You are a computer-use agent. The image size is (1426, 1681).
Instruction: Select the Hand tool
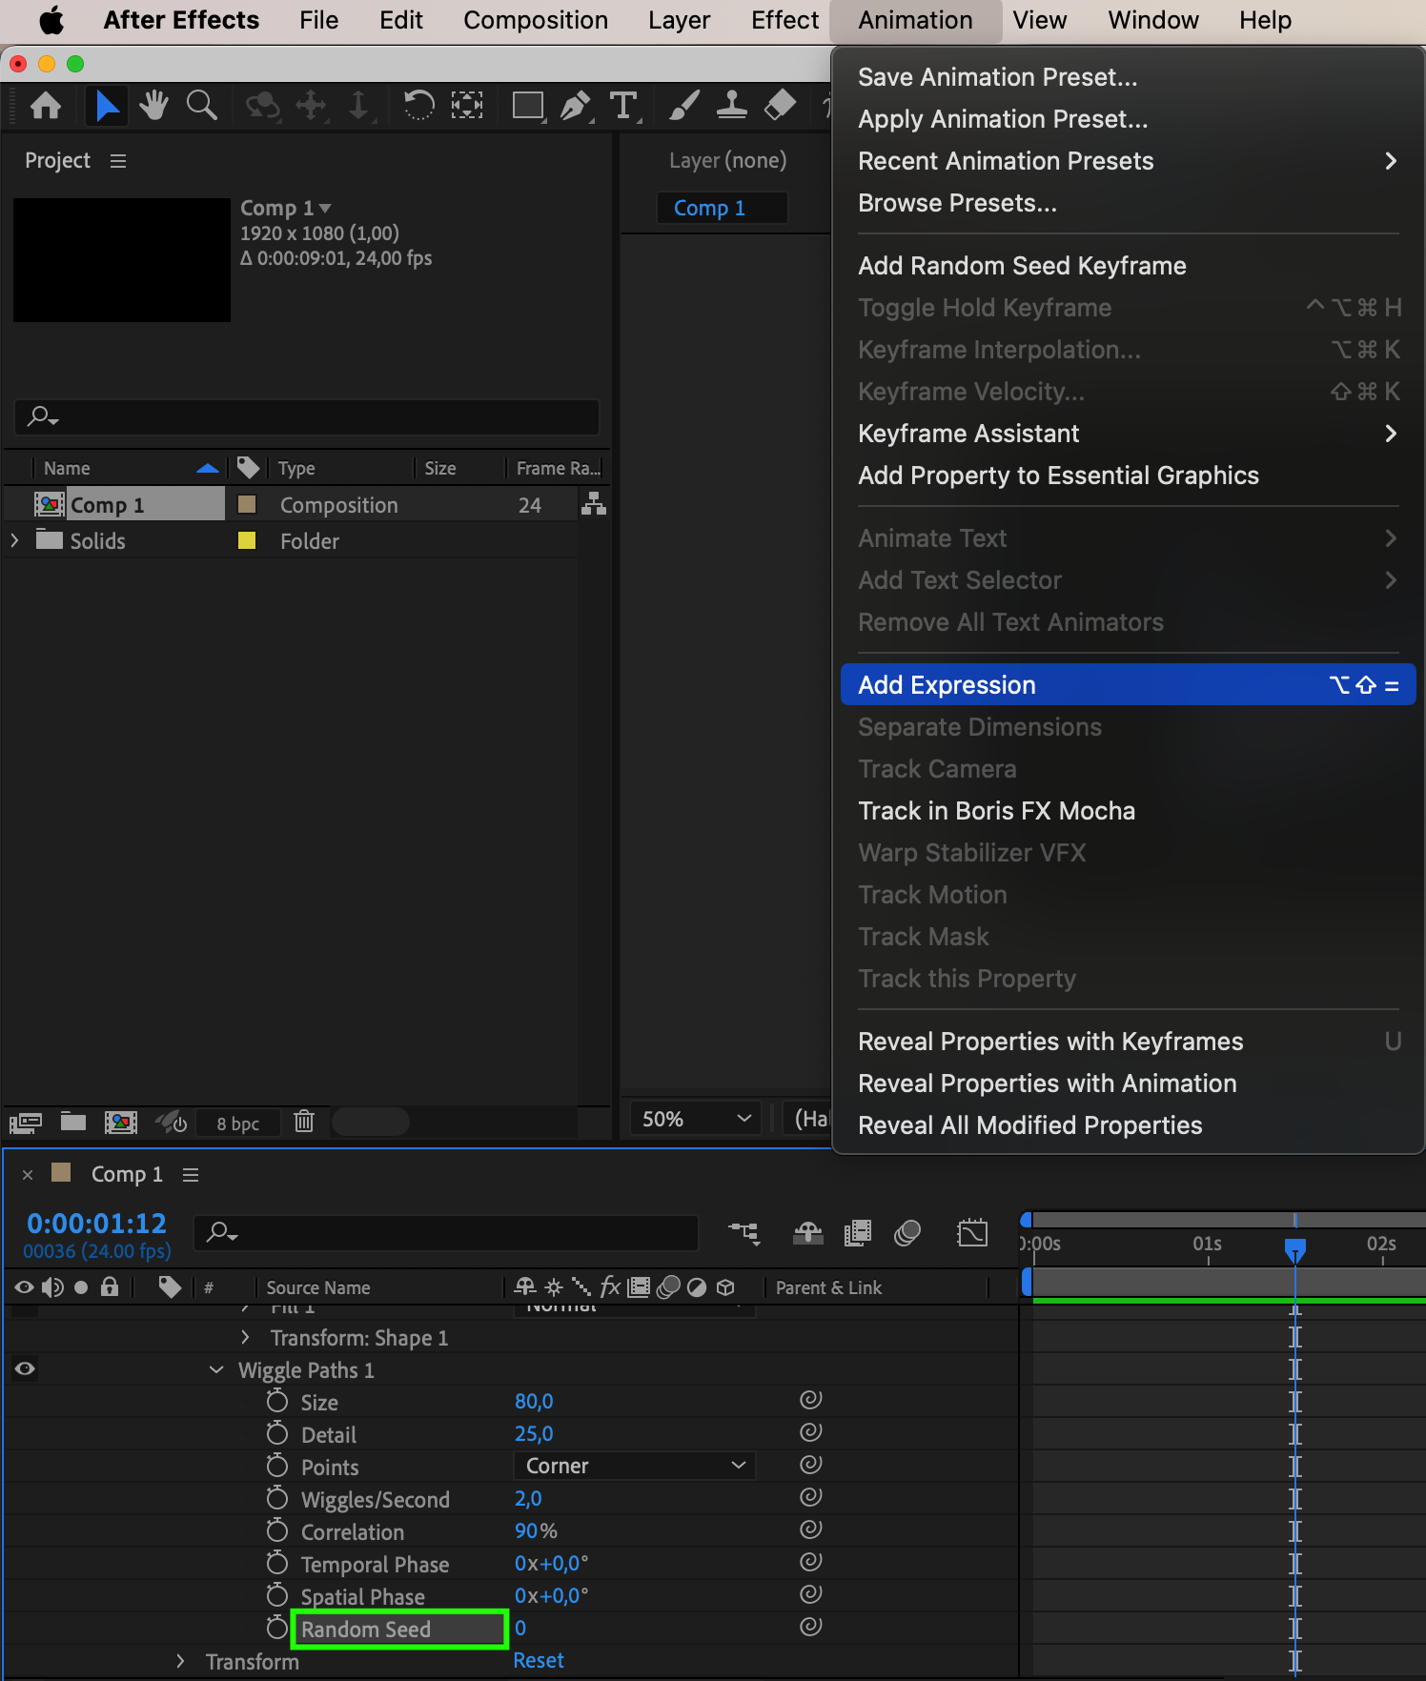(153, 105)
